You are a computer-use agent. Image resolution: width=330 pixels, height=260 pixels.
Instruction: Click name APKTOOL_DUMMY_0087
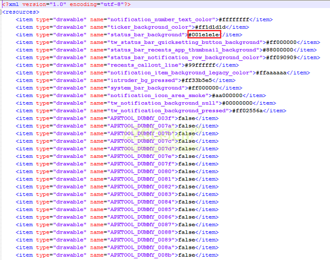141,225
